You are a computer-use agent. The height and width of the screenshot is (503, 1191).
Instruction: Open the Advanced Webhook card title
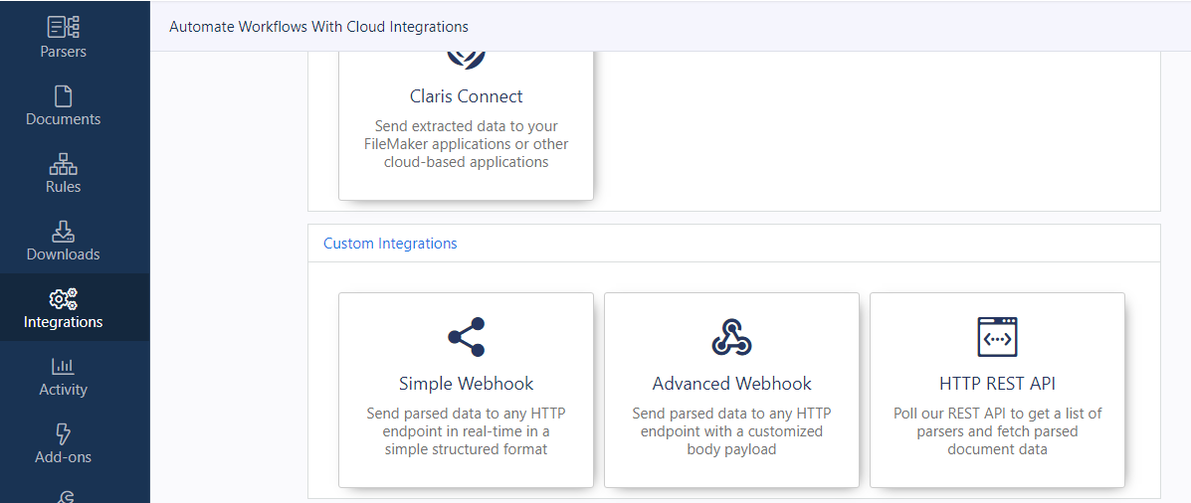[x=732, y=383]
